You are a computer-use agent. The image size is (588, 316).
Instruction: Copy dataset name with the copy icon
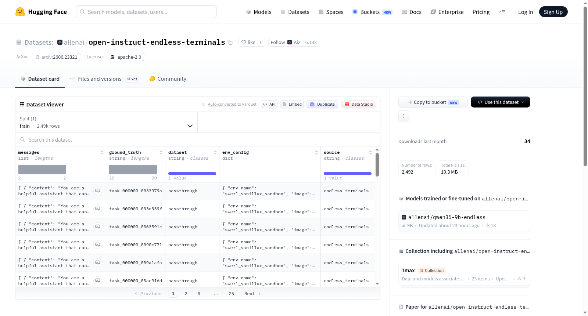tap(230, 42)
